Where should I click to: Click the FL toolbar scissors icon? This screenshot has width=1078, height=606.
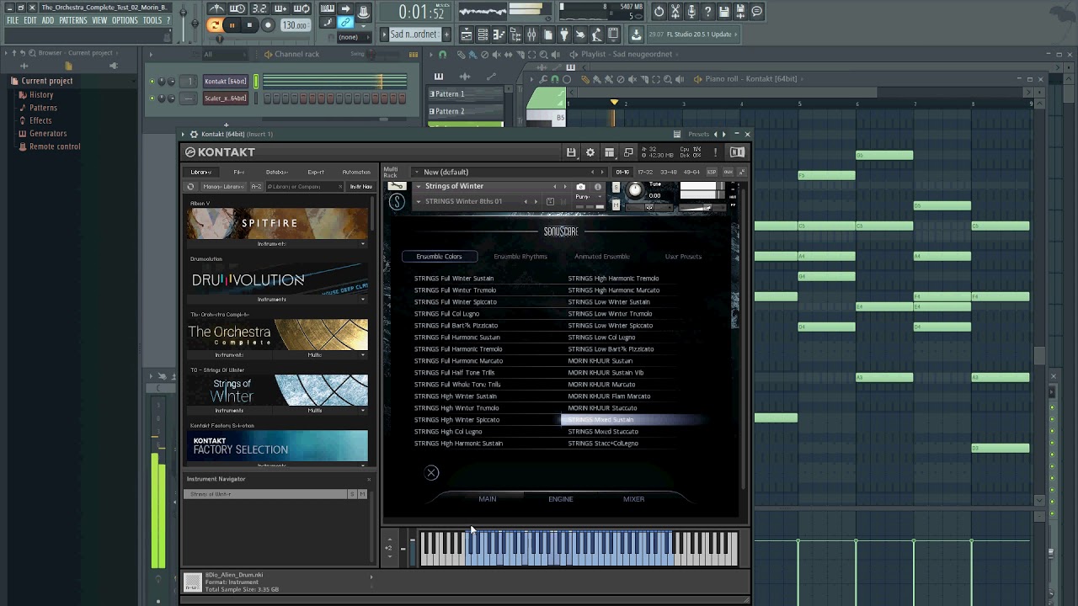click(675, 11)
